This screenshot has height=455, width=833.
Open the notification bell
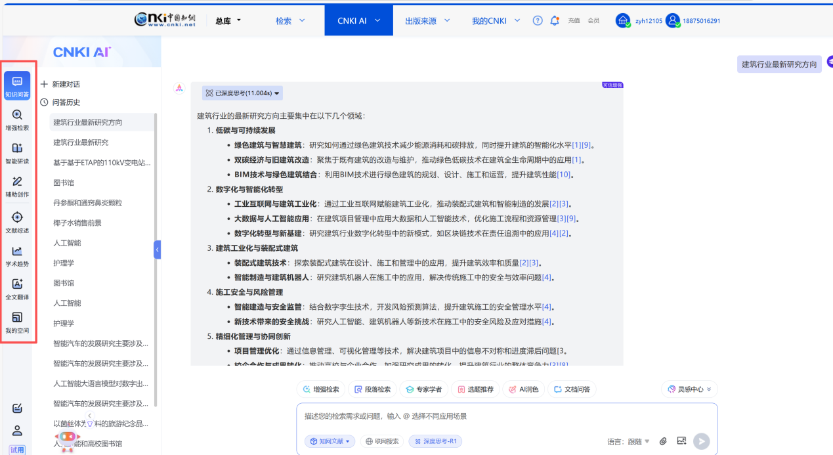point(555,20)
